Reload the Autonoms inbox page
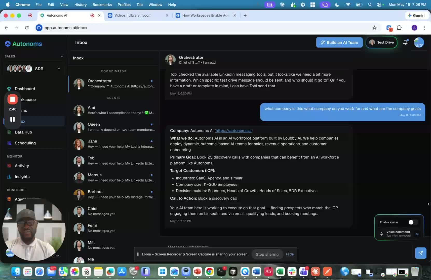This screenshot has height=280, width=431. [27, 28]
